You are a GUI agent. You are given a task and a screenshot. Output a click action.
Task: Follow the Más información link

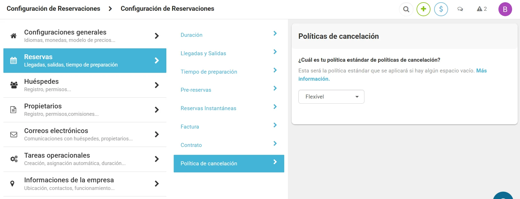[392, 75]
